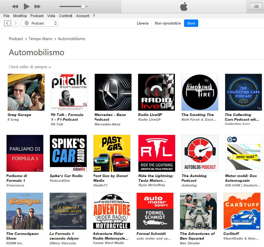Switch to the Non riprodotti/e tab
264x247 pixels.
[x=168, y=23]
